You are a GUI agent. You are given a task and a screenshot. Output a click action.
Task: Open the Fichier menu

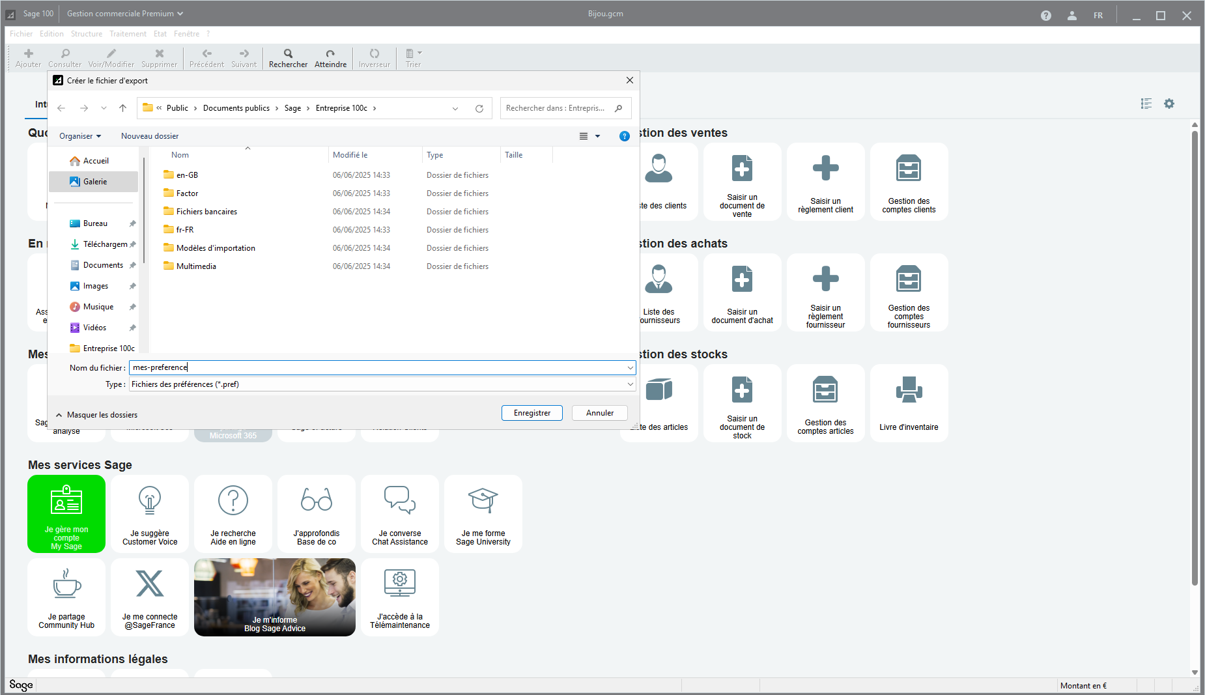(x=21, y=34)
